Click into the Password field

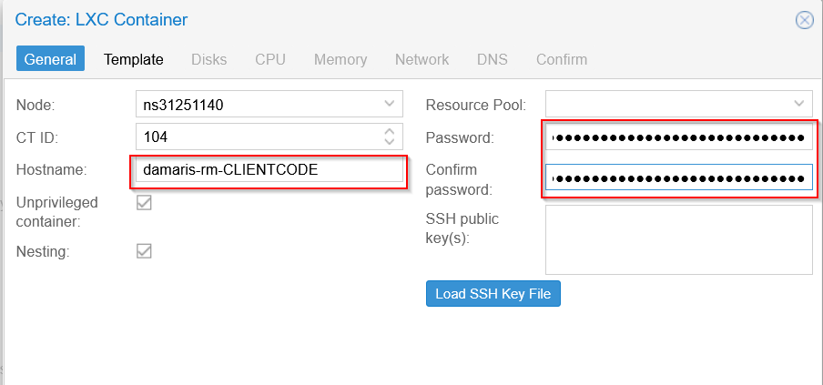click(678, 138)
